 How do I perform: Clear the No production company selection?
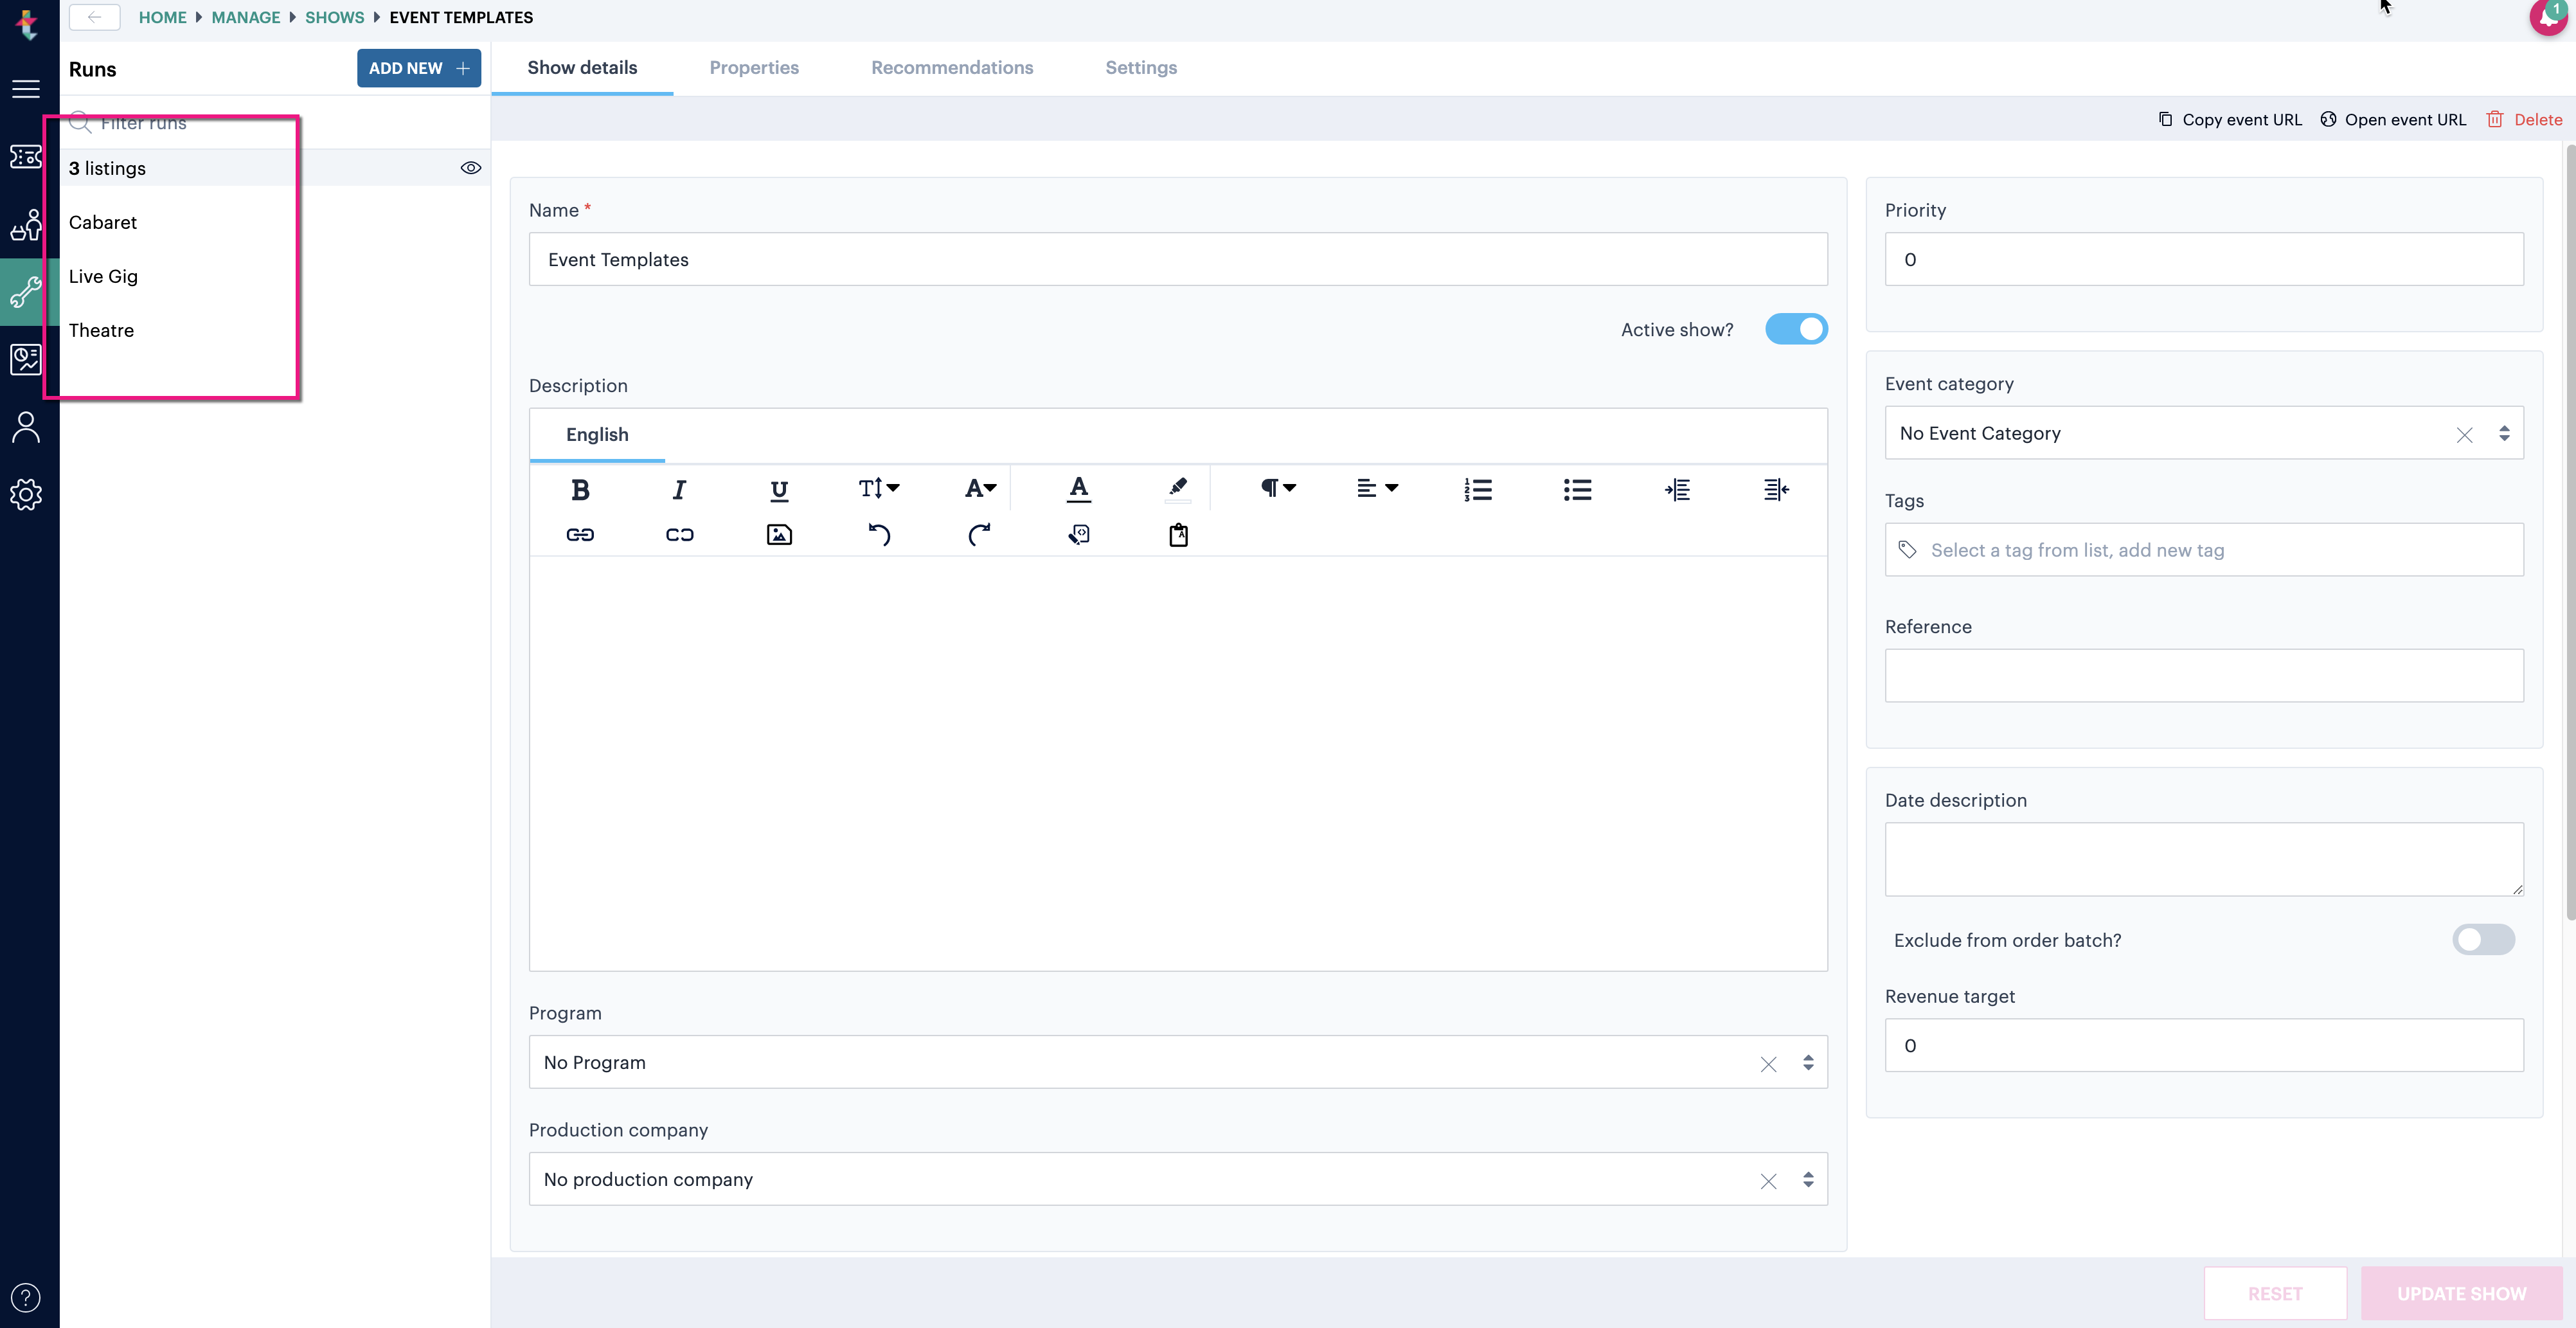click(x=1768, y=1180)
